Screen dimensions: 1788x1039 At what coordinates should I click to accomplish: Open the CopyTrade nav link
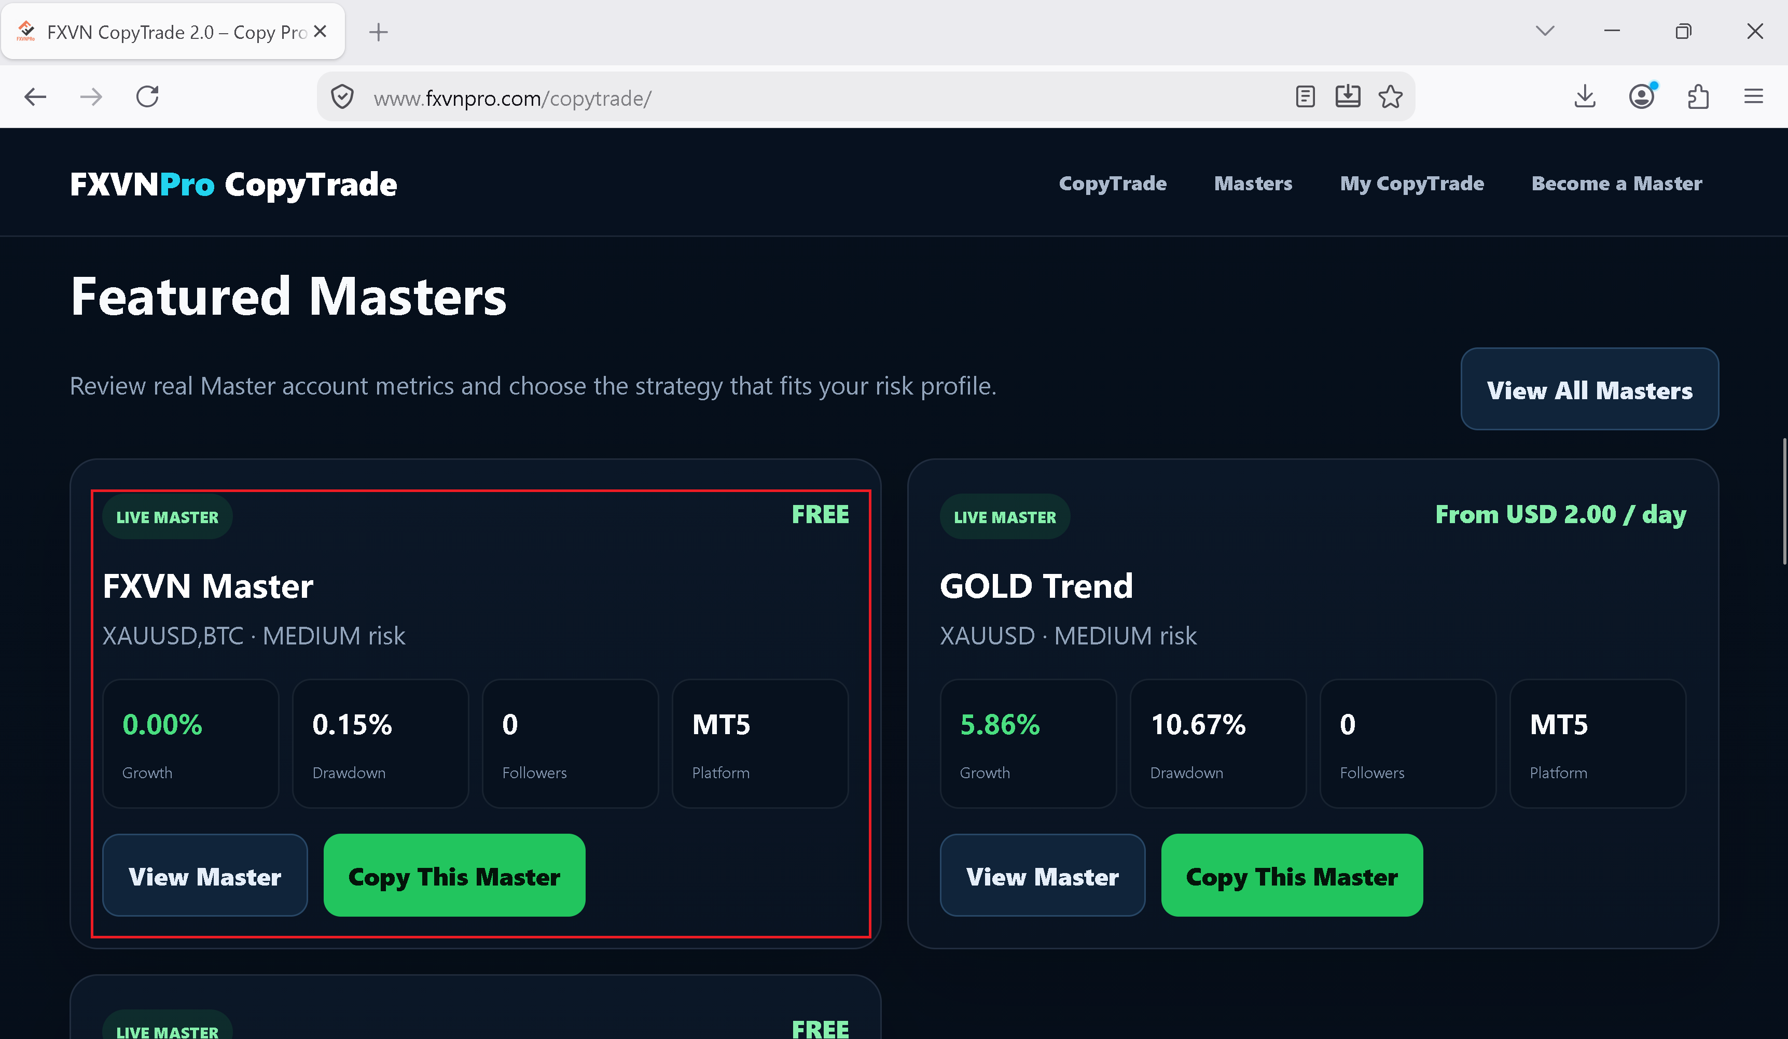click(1112, 184)
